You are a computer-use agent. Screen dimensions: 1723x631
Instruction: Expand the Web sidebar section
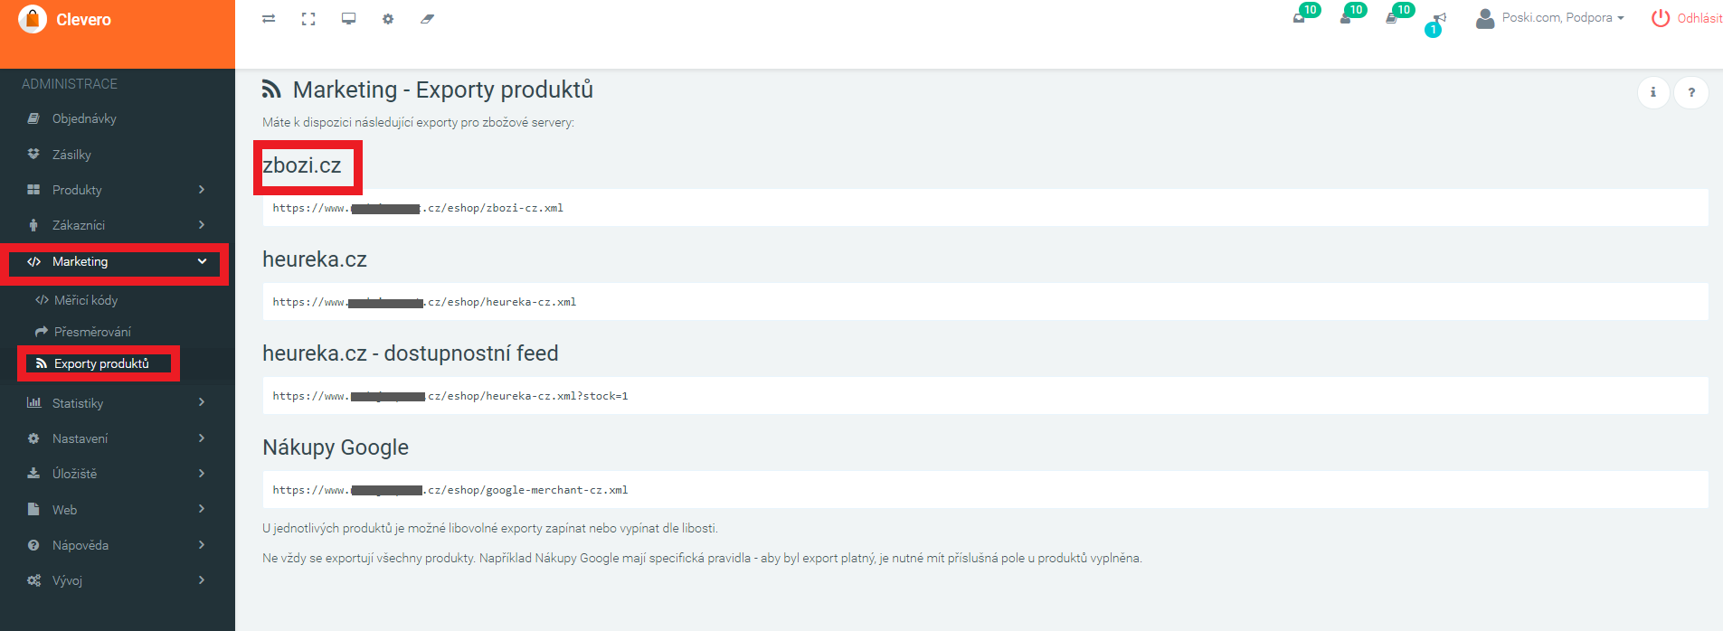pyautogui.click(x=117, y=510)
